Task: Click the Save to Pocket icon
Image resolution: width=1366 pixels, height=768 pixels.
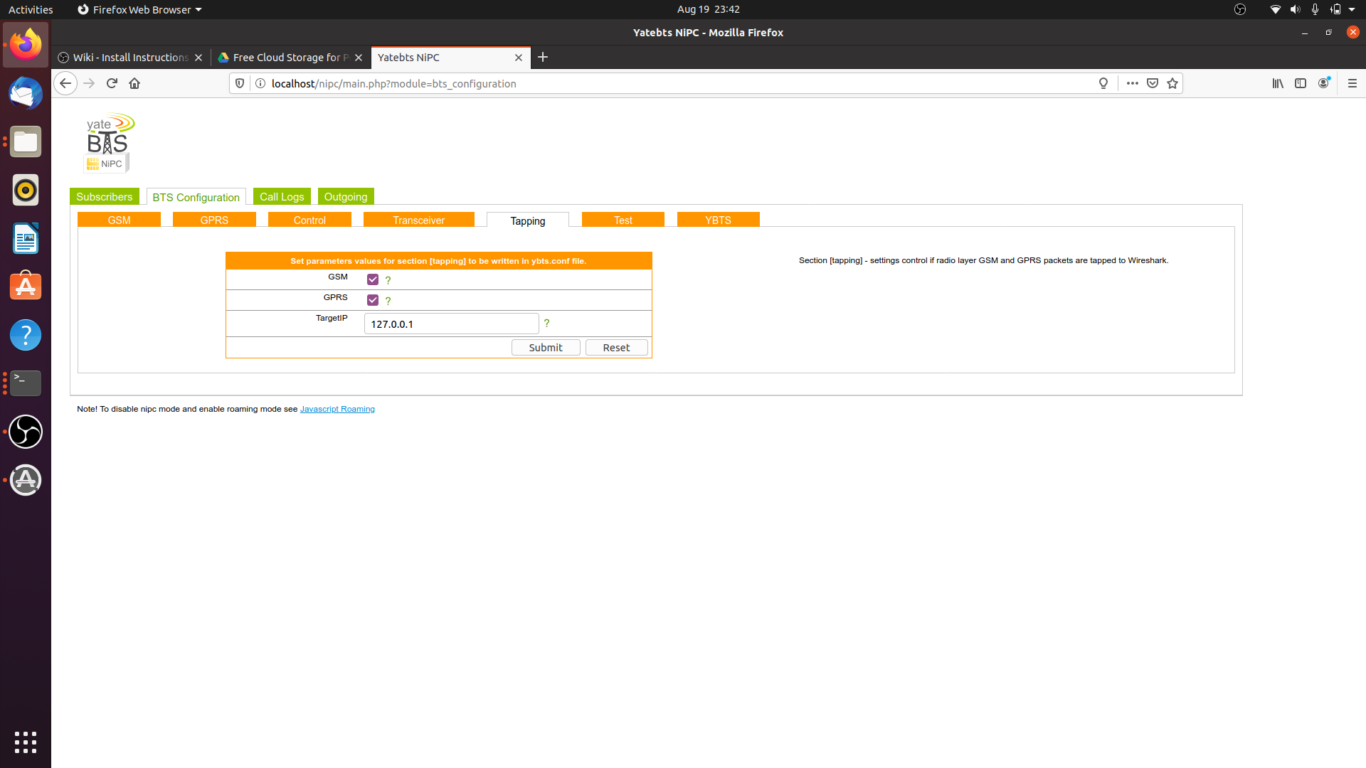Action: point(1153,83)
